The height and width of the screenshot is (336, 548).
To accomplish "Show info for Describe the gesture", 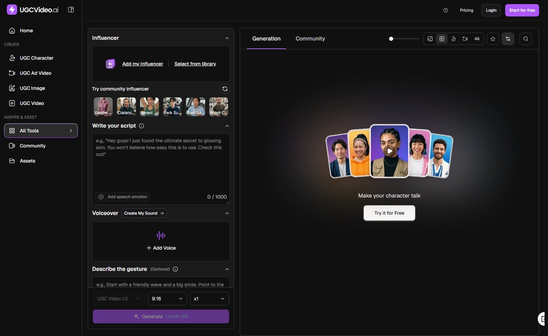I will 175,269.
